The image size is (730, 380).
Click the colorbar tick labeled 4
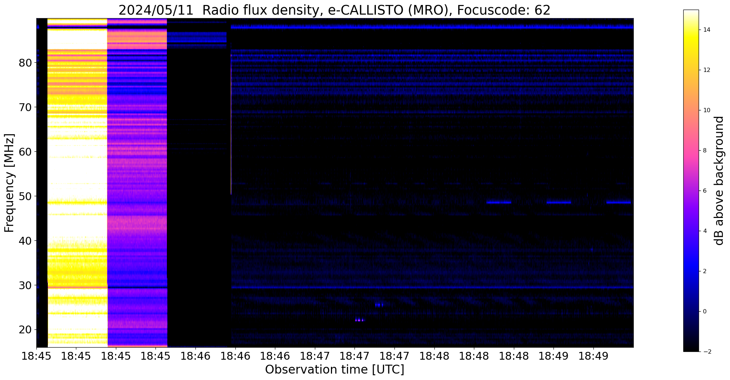click(x=704, y=231)
